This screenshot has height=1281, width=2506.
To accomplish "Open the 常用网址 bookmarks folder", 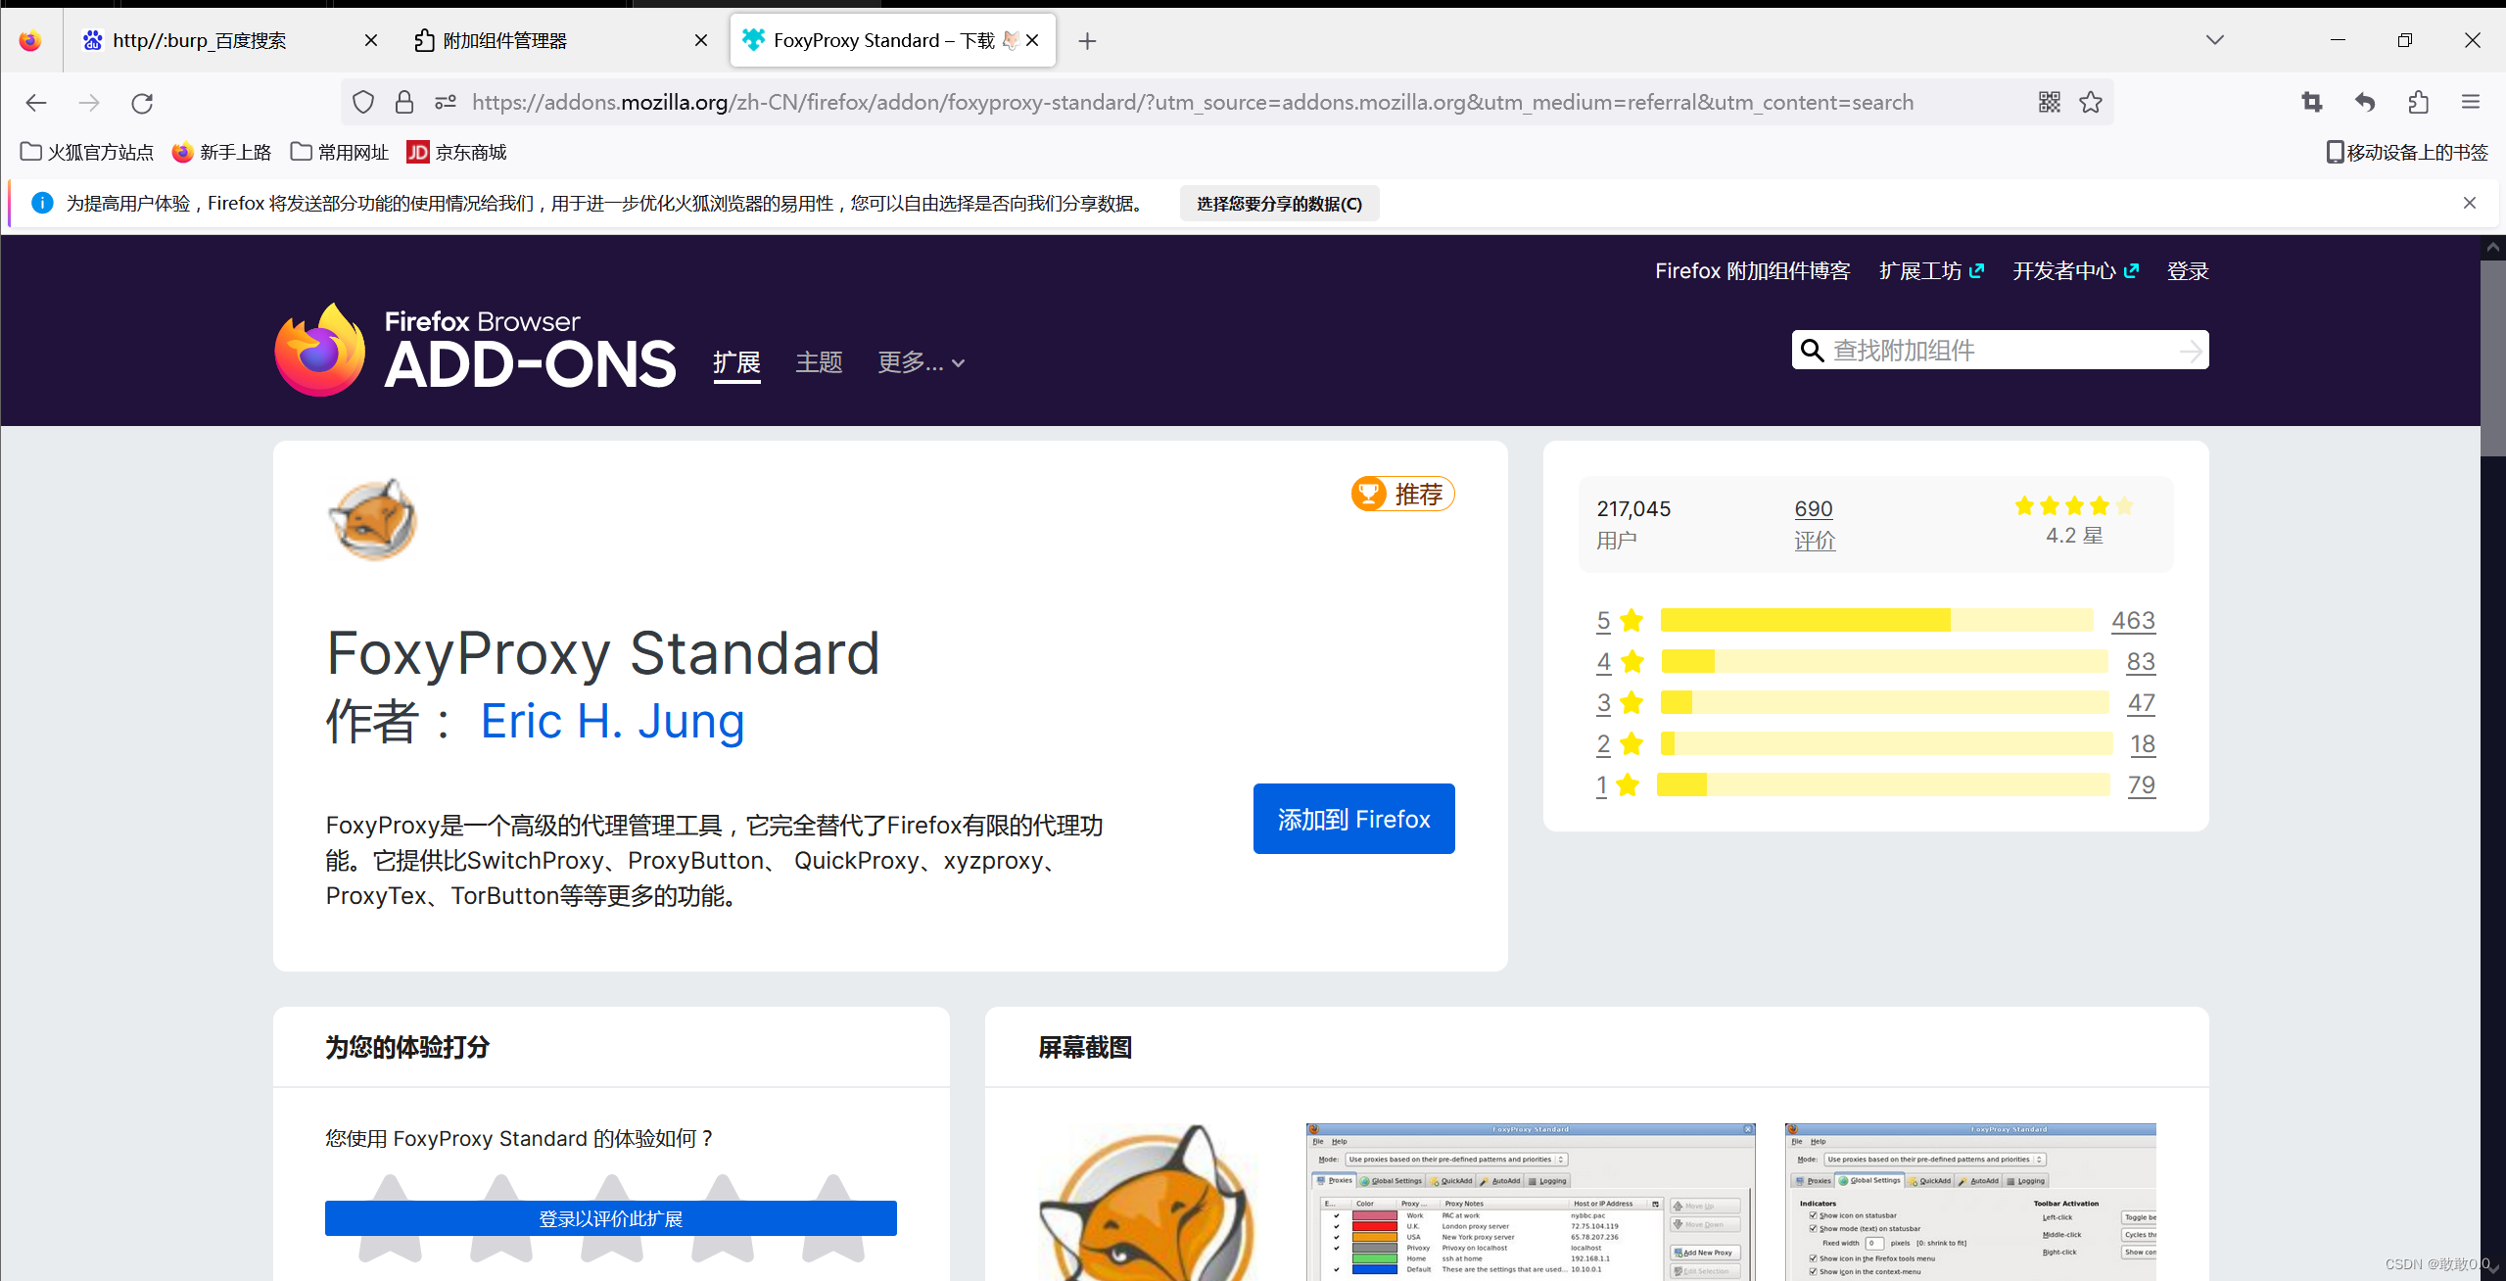I will 340,152.
